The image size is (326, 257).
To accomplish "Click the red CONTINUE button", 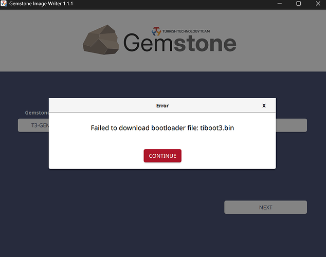I will (162, 156).
